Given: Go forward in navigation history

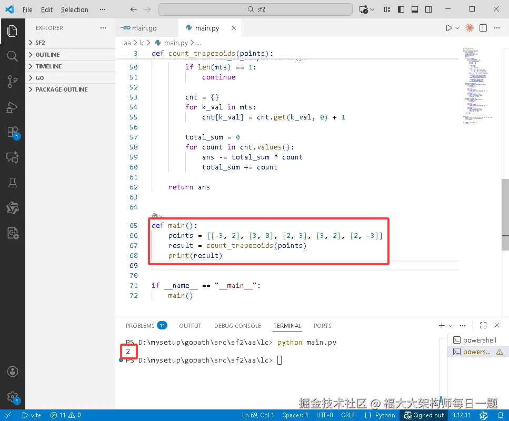Looking at the screenshot, I should pos(147,9).
